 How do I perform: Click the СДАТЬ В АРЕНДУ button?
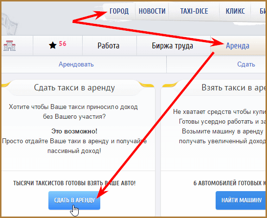point(74,200)
